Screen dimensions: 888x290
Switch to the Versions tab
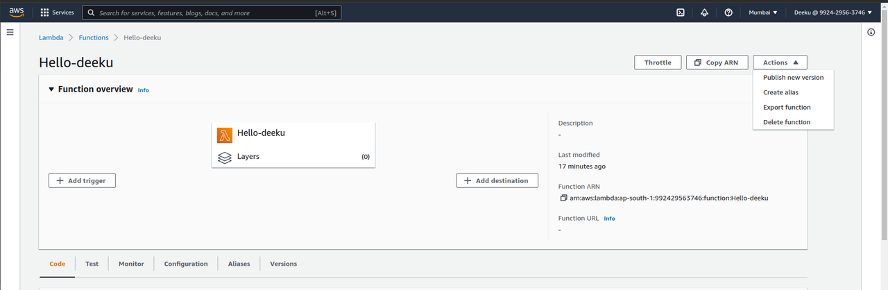click(x=283, y=264)
